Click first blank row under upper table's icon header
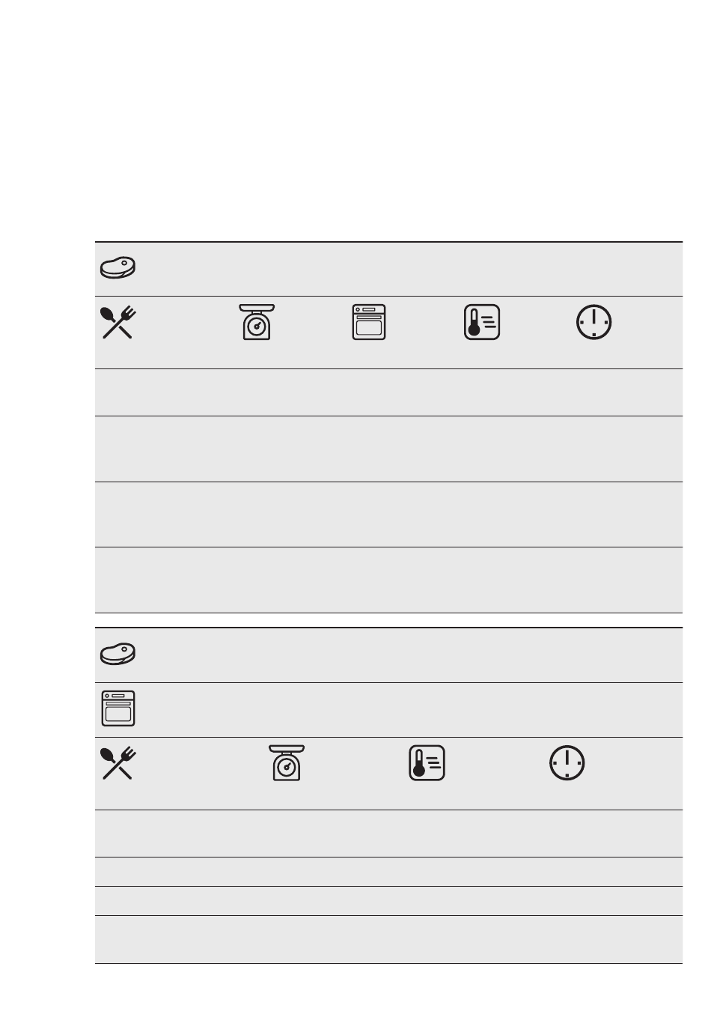The height and width of the screenshot is (1029, 711). (x=388, y=392)
